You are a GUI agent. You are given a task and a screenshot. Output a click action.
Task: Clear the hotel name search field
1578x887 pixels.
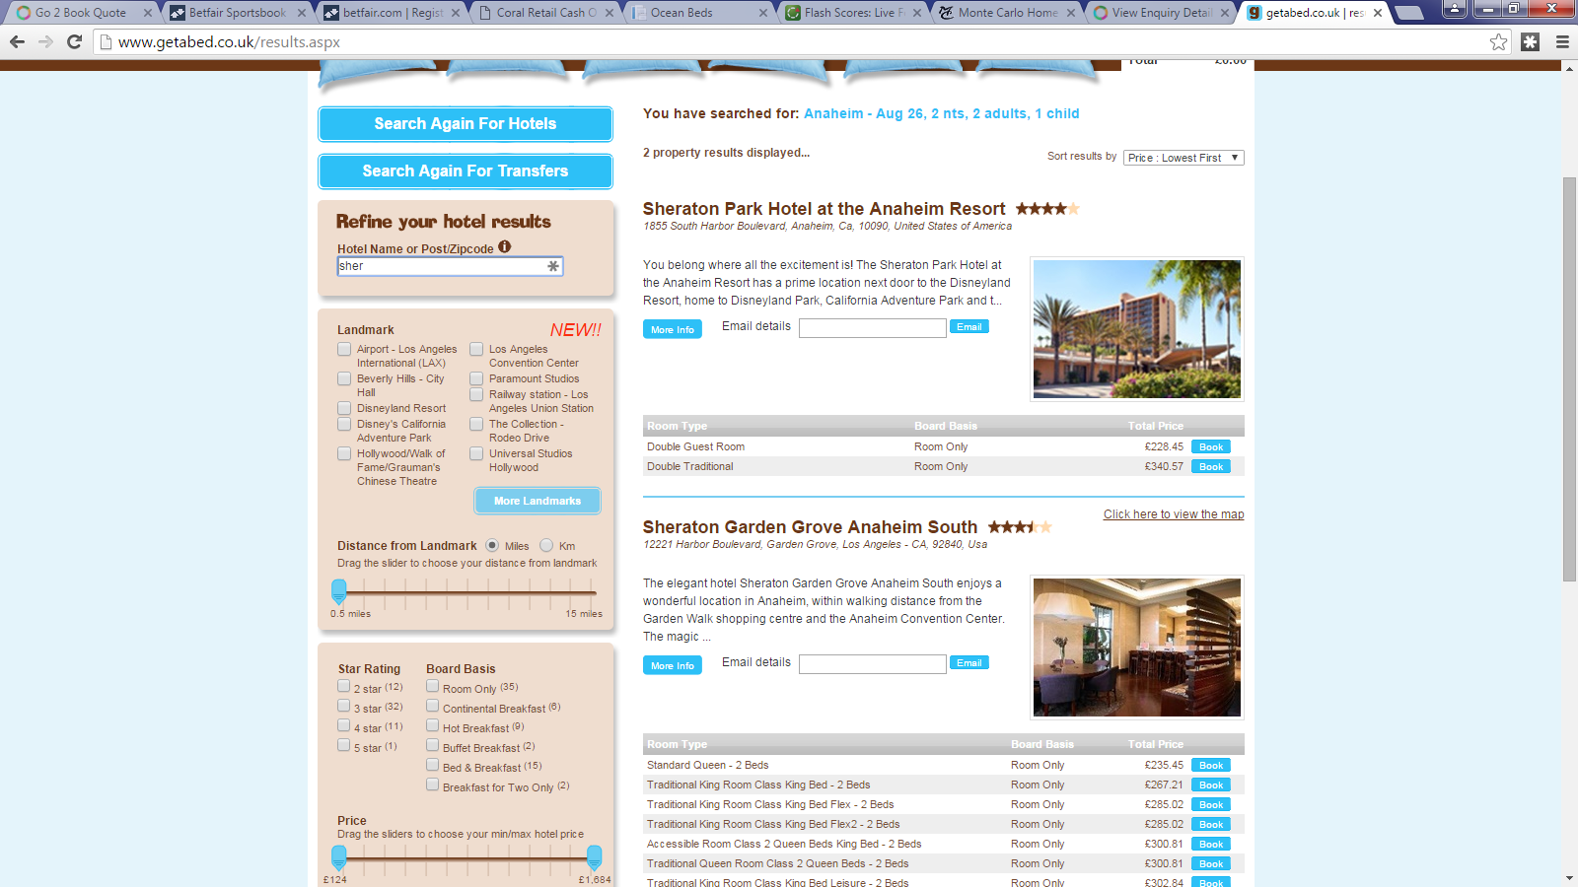pos(553,266)
